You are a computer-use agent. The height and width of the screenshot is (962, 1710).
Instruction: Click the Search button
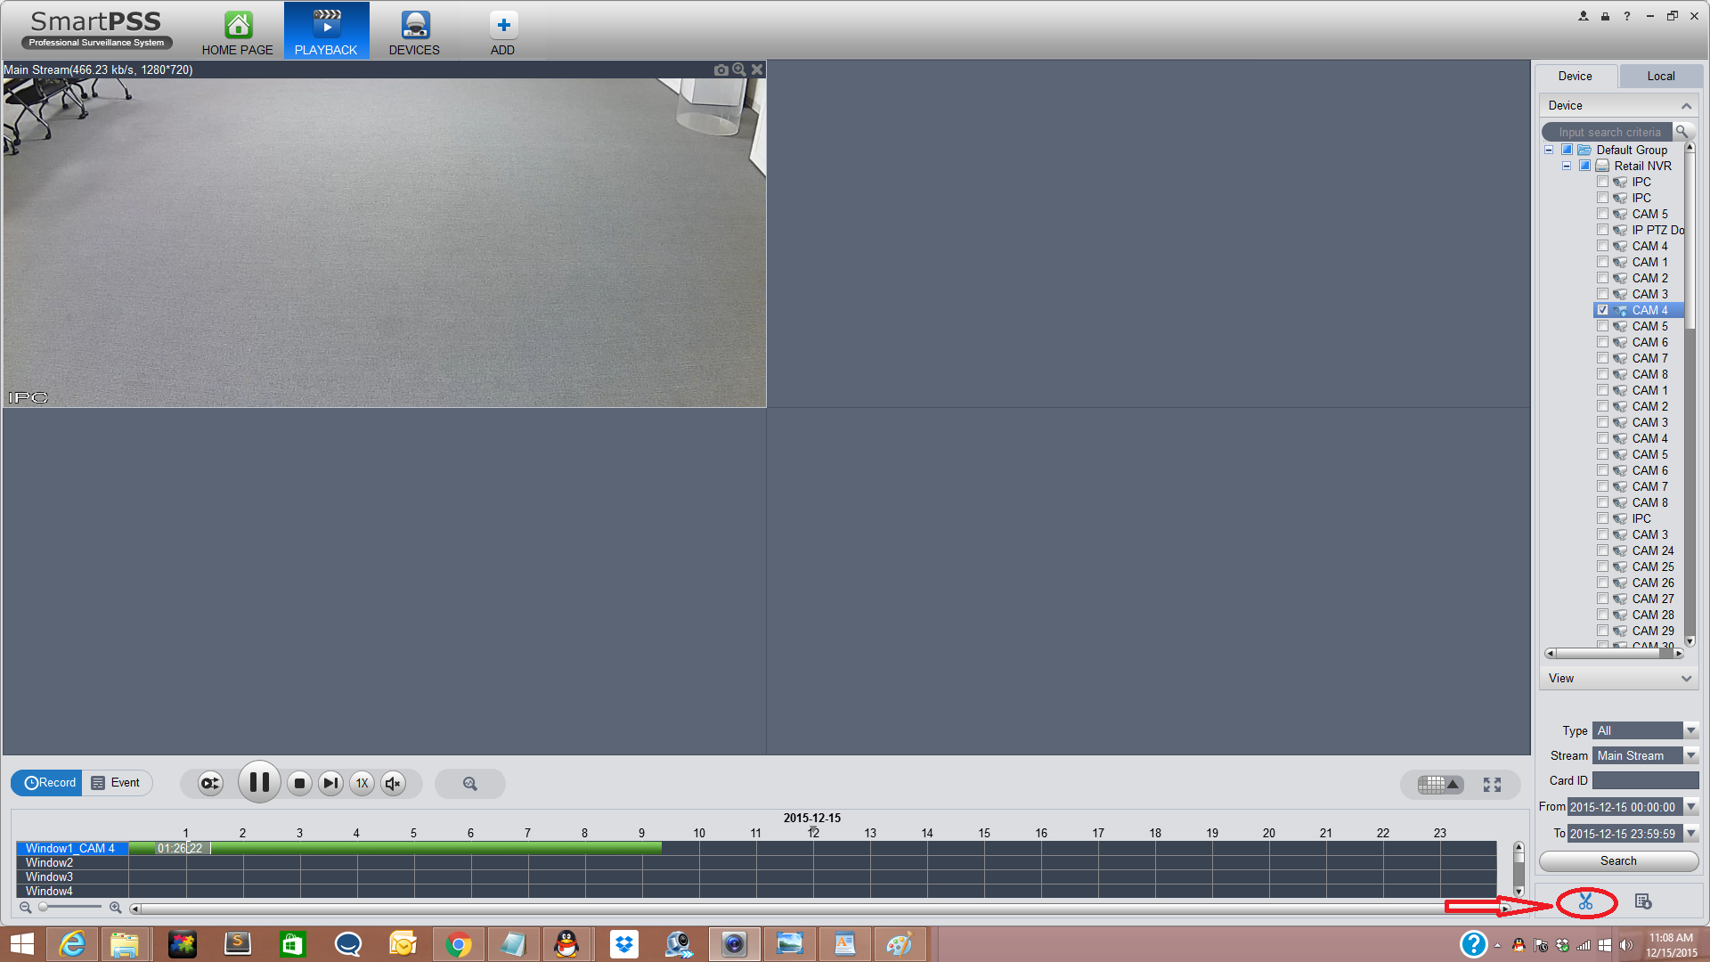click(x=1617, y=861)
